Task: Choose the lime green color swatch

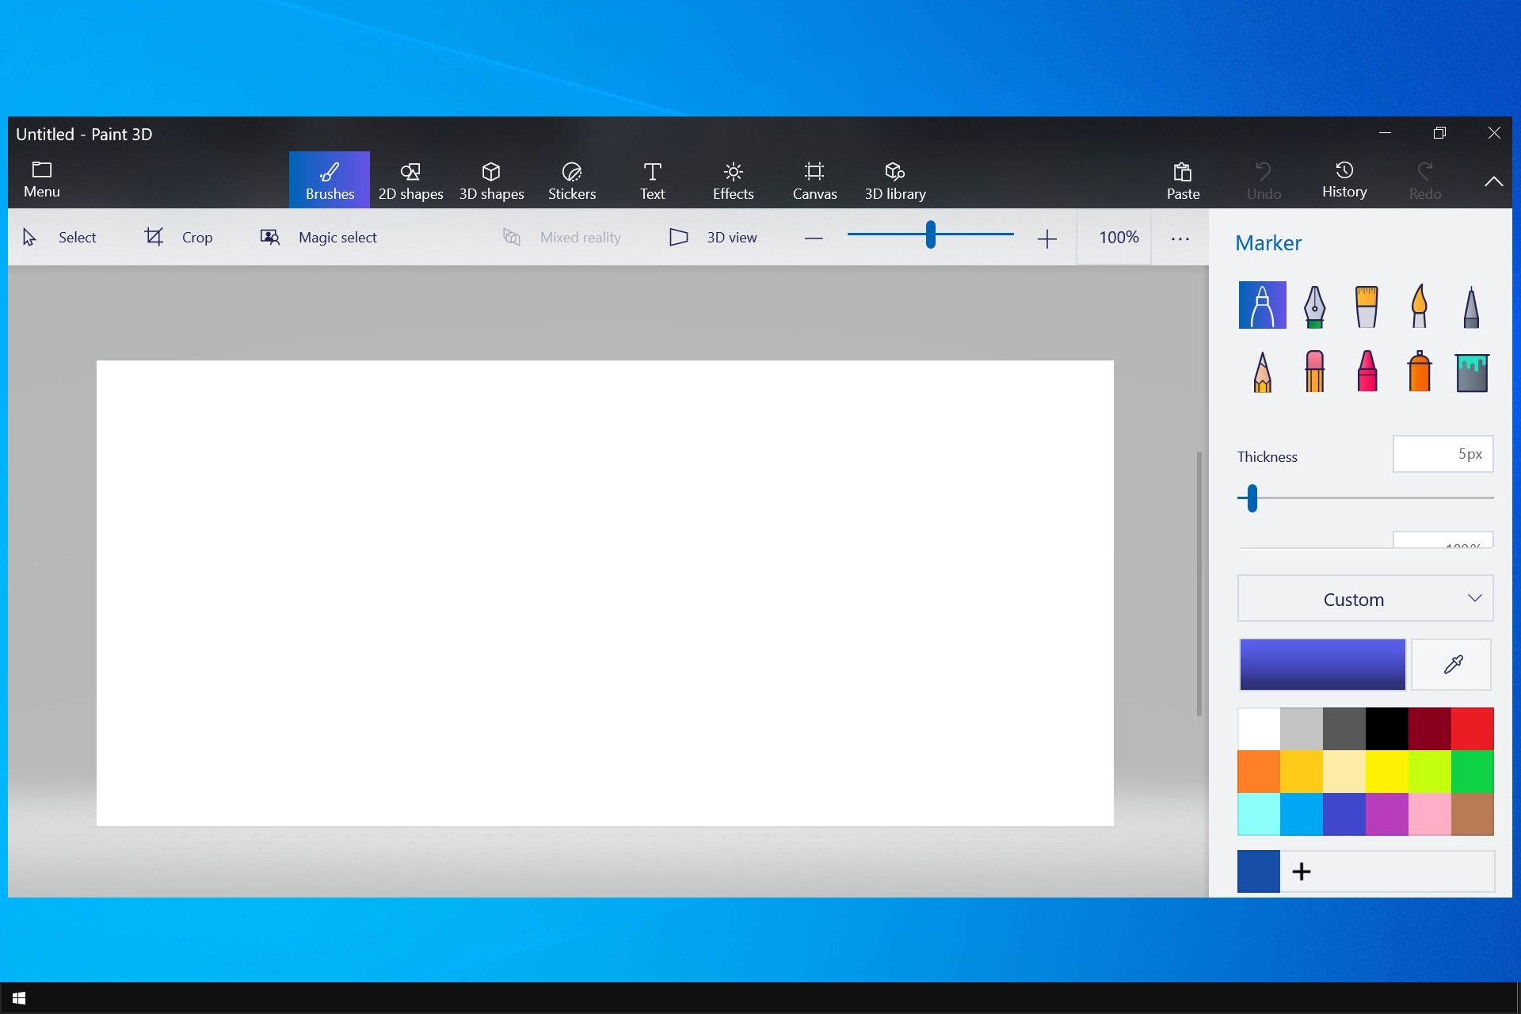Action: tap(1430, 772)
